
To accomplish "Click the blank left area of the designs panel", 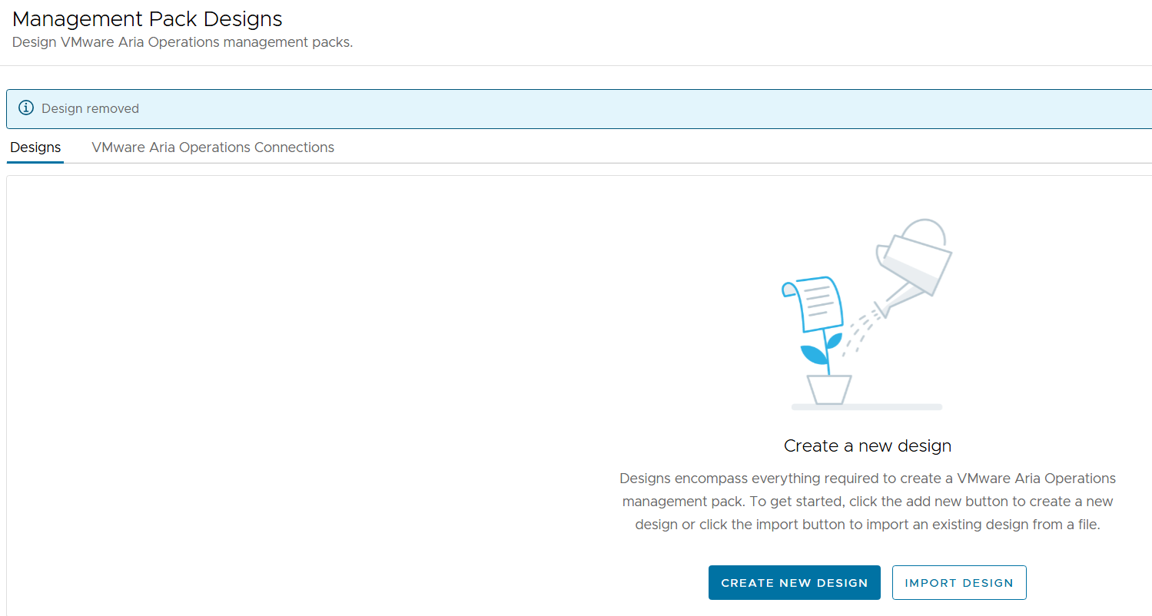I will (x=269, y=384).
